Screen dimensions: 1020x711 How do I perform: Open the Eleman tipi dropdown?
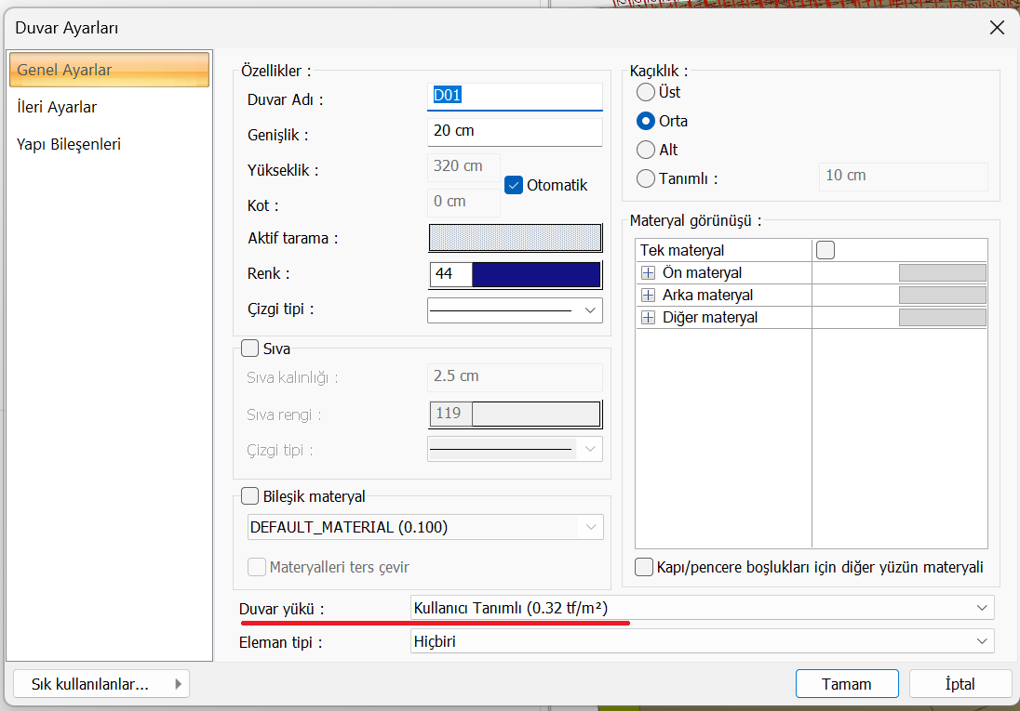702,641
